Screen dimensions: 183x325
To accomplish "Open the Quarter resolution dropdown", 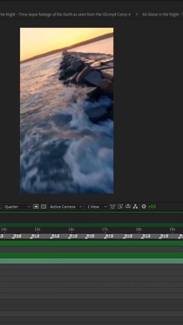I will click(17, 207).
